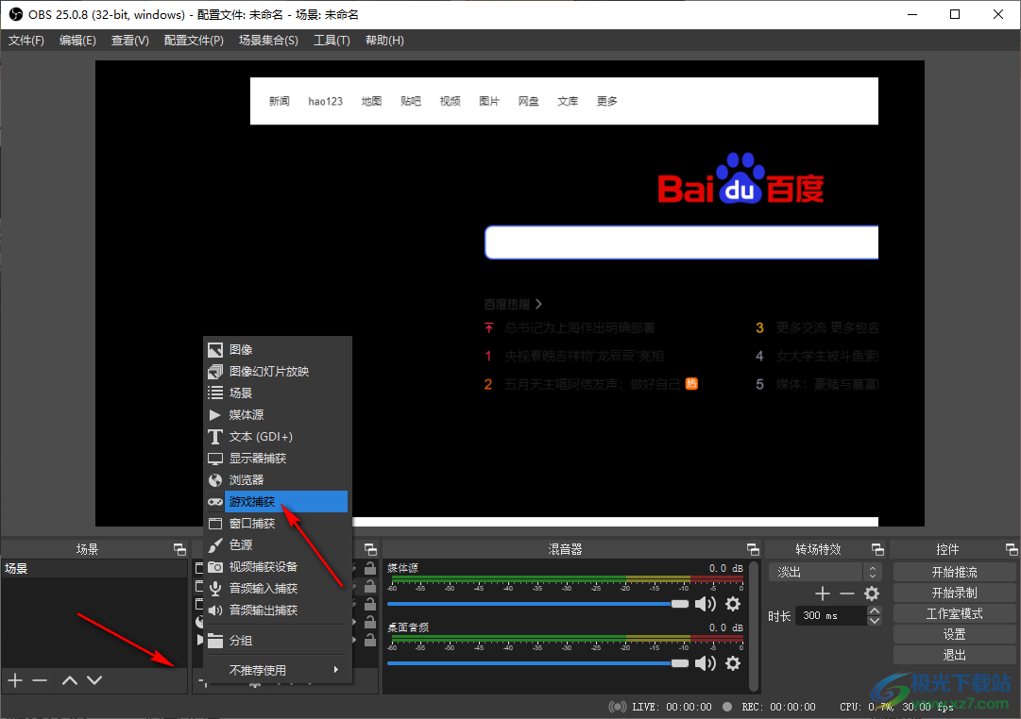Image resolution: width=1021 pixels, height=719 pixels.
Task: Pop out the Sources dock panel
Action: (x=370, y=549)
